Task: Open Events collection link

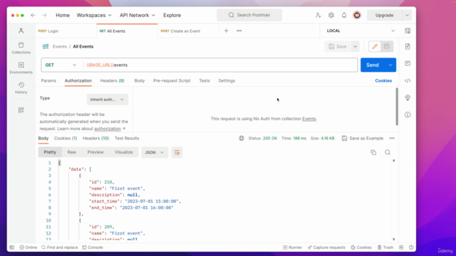Action: click(x=309, y=119)
